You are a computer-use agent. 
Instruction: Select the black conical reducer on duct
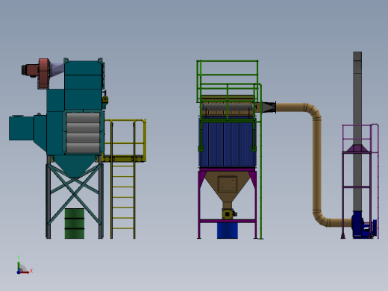point(269,107)
